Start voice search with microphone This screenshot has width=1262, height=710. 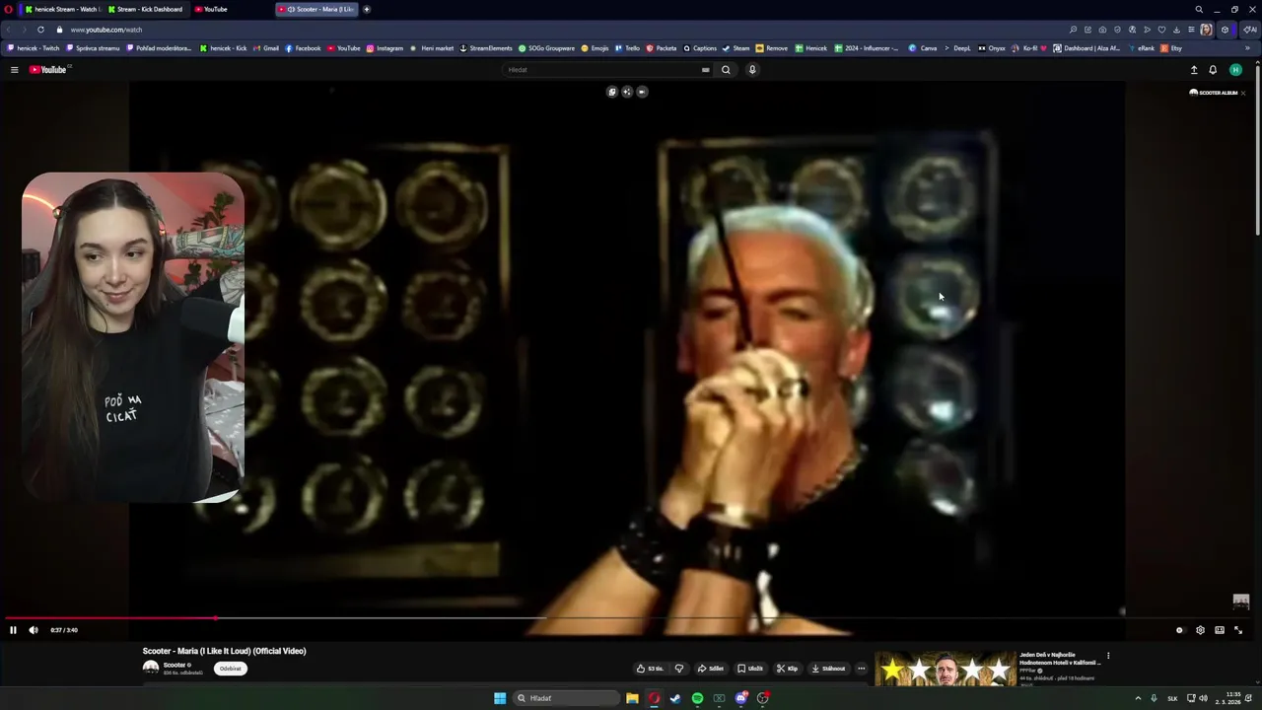(x=752, y=70)
